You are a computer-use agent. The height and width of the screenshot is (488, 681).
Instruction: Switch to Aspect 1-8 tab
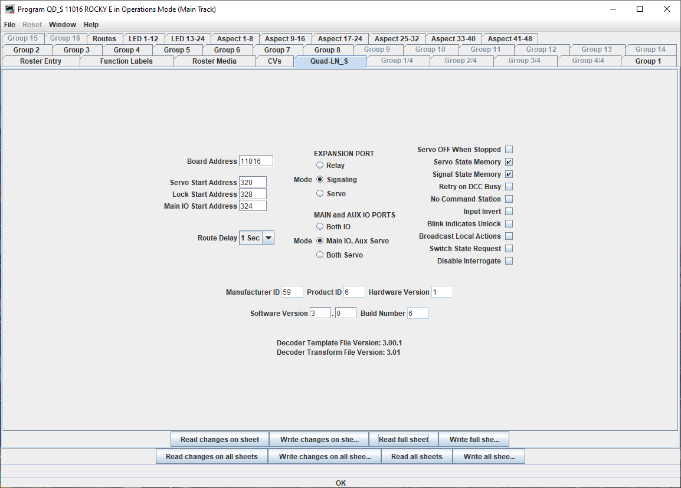click(x=235, y=39)
